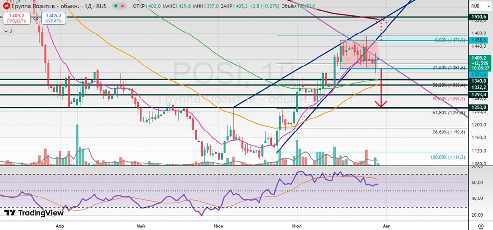The image size is (493, 230).
Task: Click the Июн label on time axis
Action: pyautogui.click(x=218, y=226)
